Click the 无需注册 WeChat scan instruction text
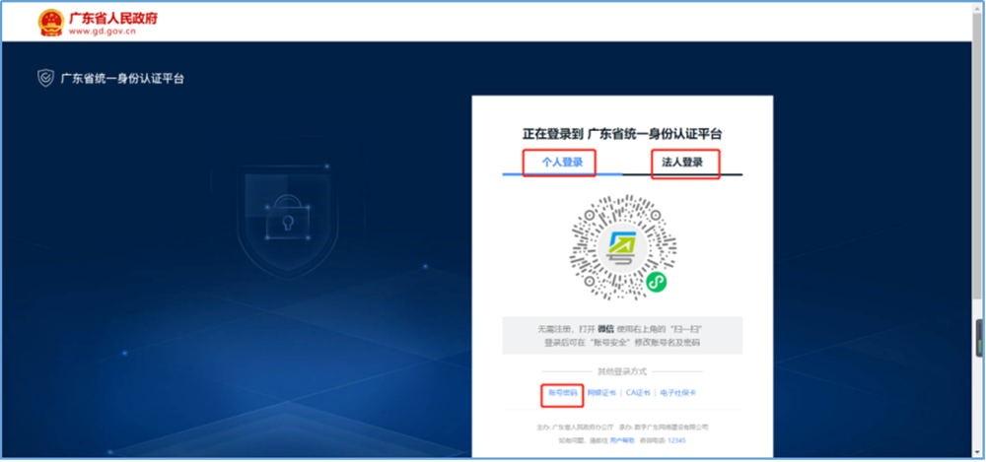 pyautogui.click(x=622, y=336)
